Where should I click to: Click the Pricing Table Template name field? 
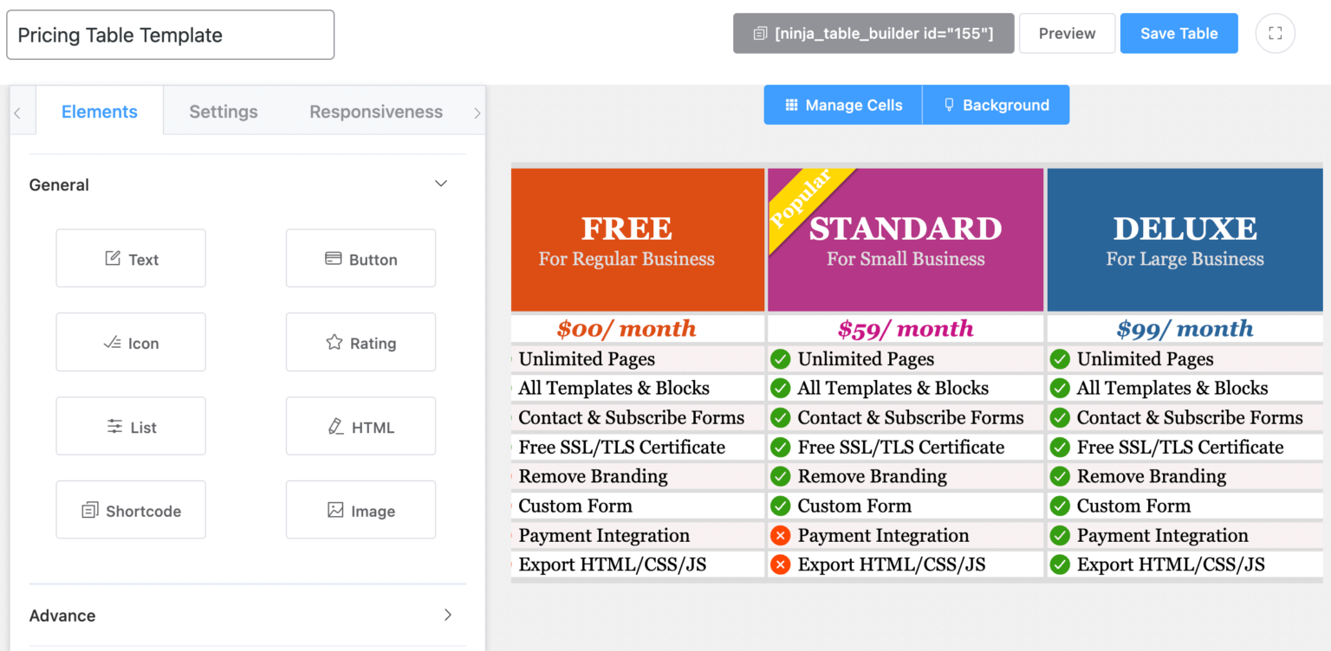pyautogui.click(x=171, y=35)
